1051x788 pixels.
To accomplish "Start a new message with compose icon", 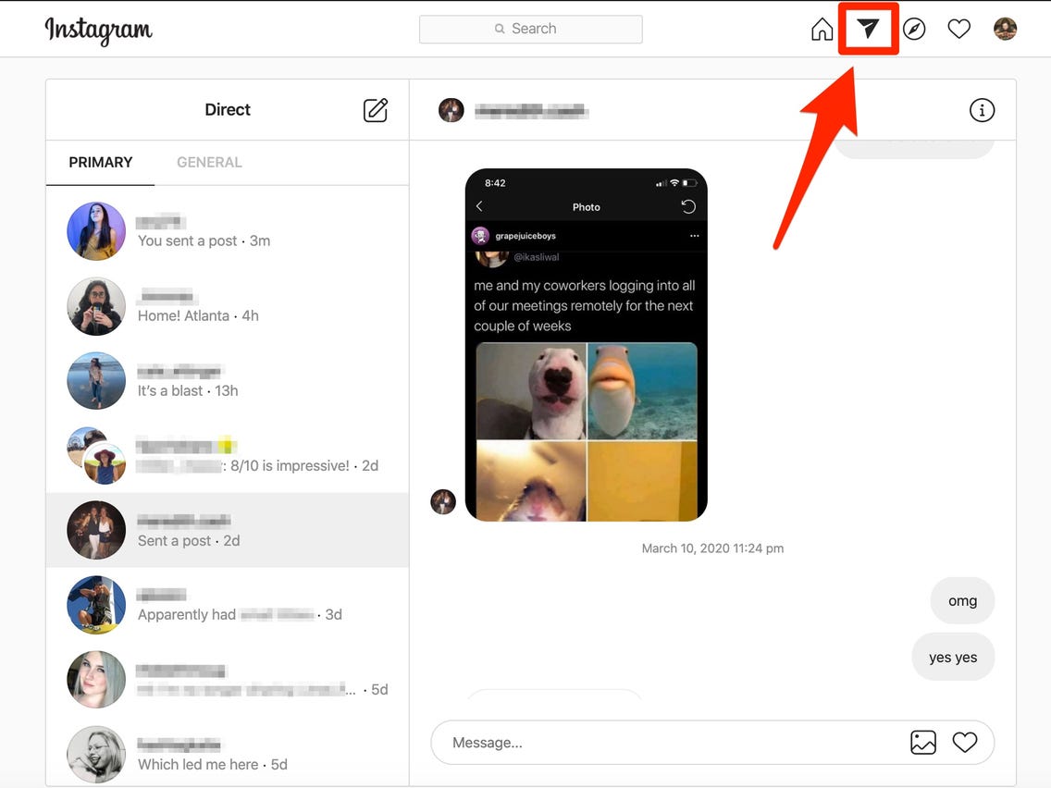I will coord(376,110).
